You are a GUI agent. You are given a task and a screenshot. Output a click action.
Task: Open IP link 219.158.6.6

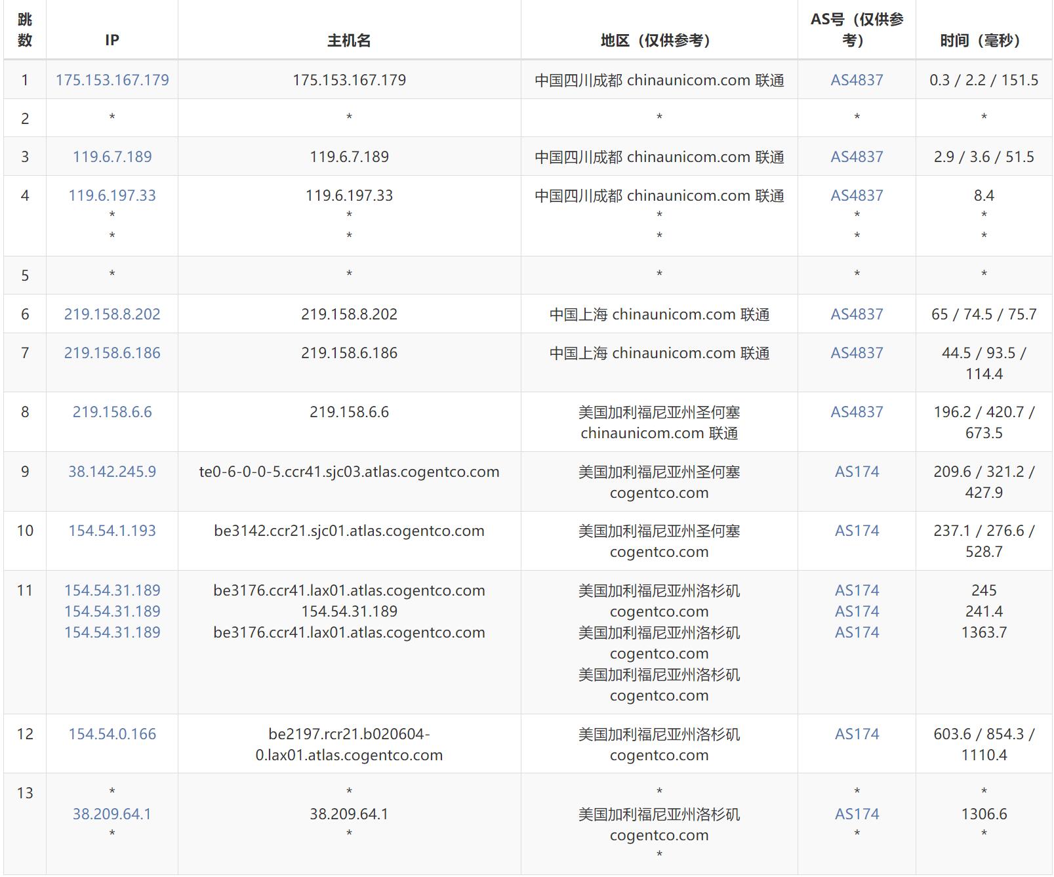click(112, 412)
